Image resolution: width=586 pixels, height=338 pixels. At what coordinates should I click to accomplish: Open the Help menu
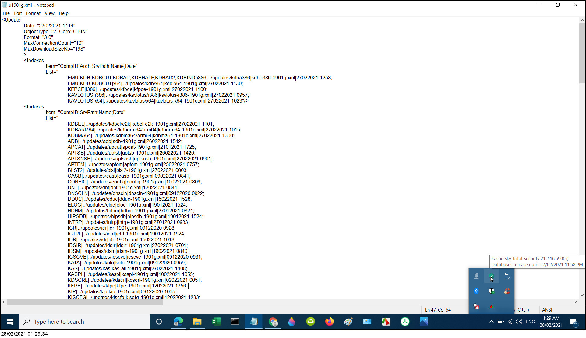point(63,13)
